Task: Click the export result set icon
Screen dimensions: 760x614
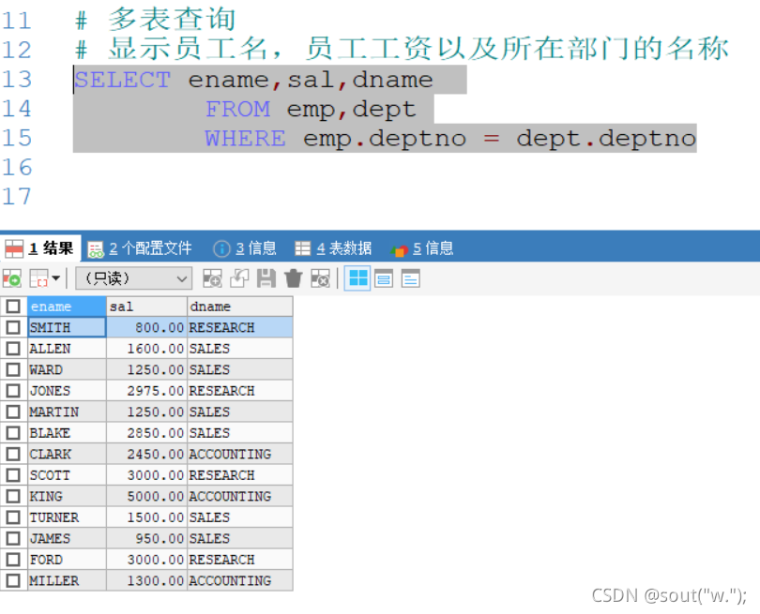Action: coord(12,279)
